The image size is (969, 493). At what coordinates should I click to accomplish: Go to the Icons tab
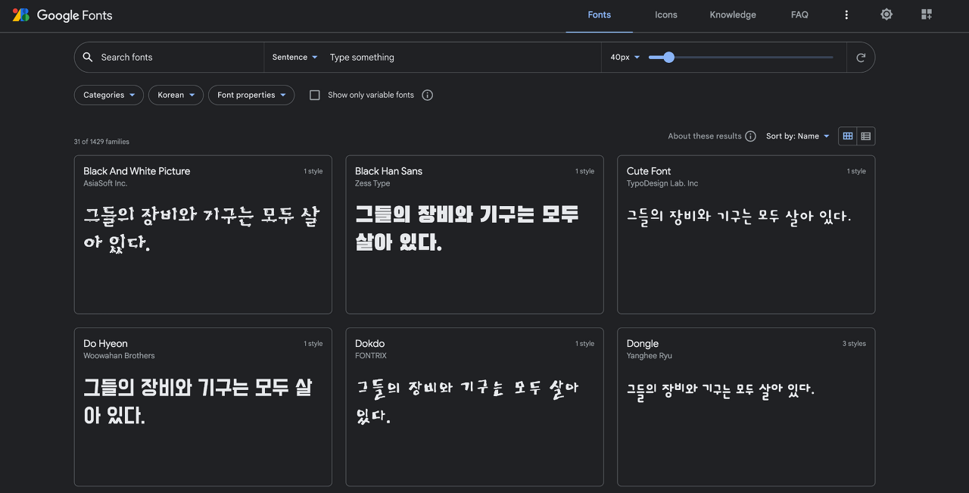click(666, 15)
